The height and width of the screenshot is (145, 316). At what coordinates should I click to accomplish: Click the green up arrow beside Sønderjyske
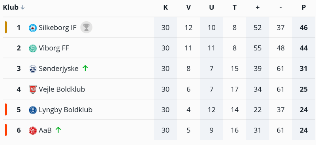click(85, 69)
